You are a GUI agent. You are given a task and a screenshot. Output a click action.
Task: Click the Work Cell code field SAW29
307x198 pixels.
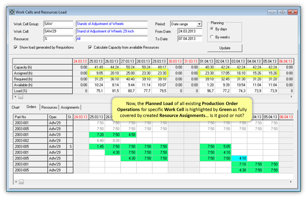pyautogui.click(x=58, y=31)
